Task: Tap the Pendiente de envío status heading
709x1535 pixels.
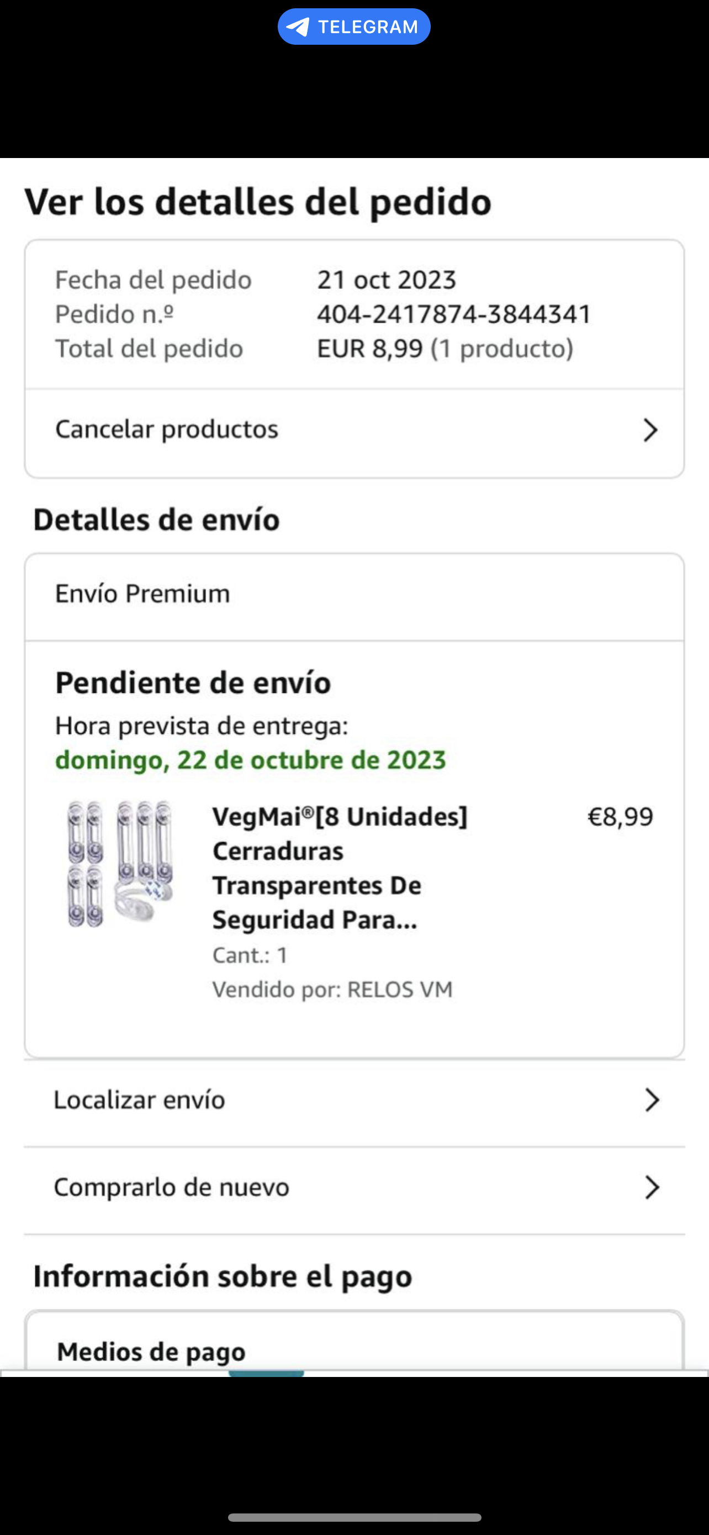Action: coord(193,683)
